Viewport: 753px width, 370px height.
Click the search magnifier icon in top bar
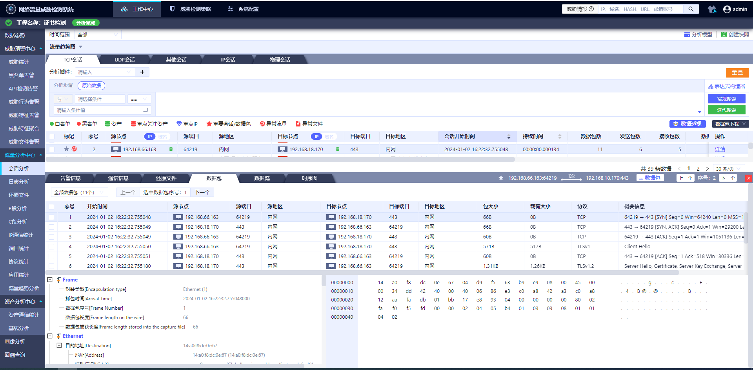(x=691, y=9)
